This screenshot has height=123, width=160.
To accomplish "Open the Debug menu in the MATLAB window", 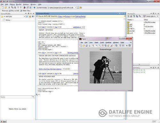I will [12, 4].
